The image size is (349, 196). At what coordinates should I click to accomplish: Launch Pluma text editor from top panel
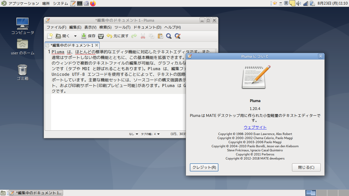click(73, 4)
